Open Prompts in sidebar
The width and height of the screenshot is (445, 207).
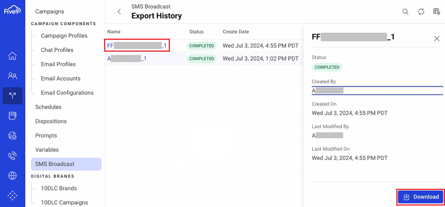pyautogui.click(x=46, y=136)
